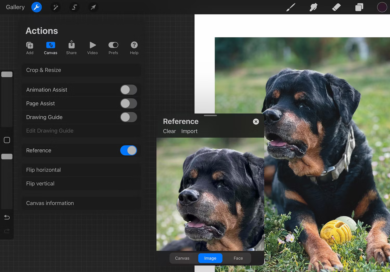
Task: Open the Brush Library
Action: [x=290, y=7]
